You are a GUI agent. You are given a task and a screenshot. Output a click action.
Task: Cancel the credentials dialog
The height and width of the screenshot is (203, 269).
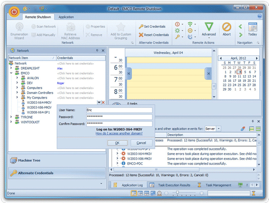(x=141, y=143)
